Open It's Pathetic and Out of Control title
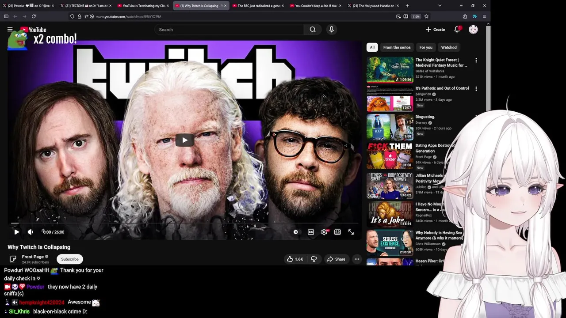 [442, 88]
